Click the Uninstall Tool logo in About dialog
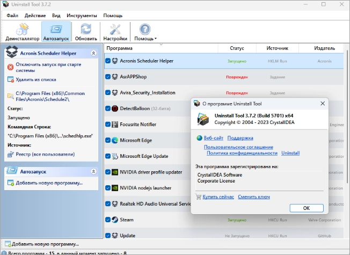The width and height of the screenshot is (350, 255). pyautogui.click(x=203, y=119)
